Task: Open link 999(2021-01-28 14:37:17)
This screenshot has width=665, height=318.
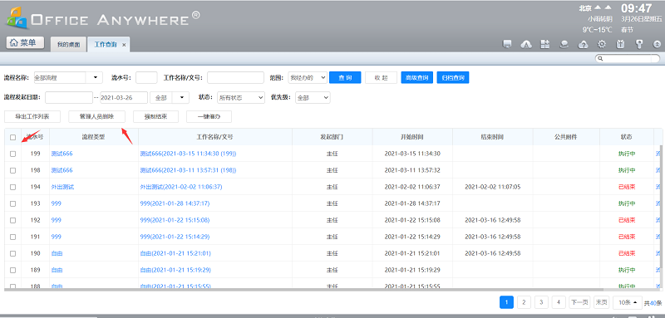Action: (175, 203)
